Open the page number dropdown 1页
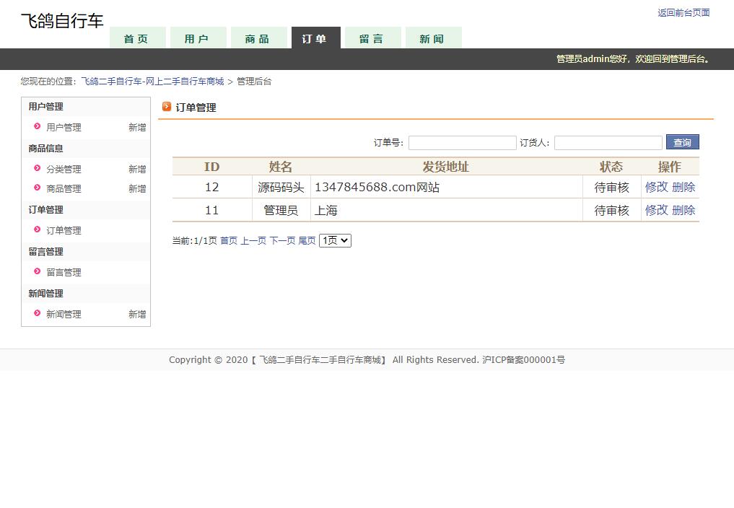 (x=335, y=240)
